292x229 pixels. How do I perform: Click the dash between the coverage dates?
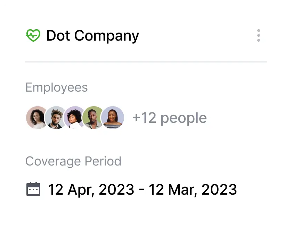141,190
